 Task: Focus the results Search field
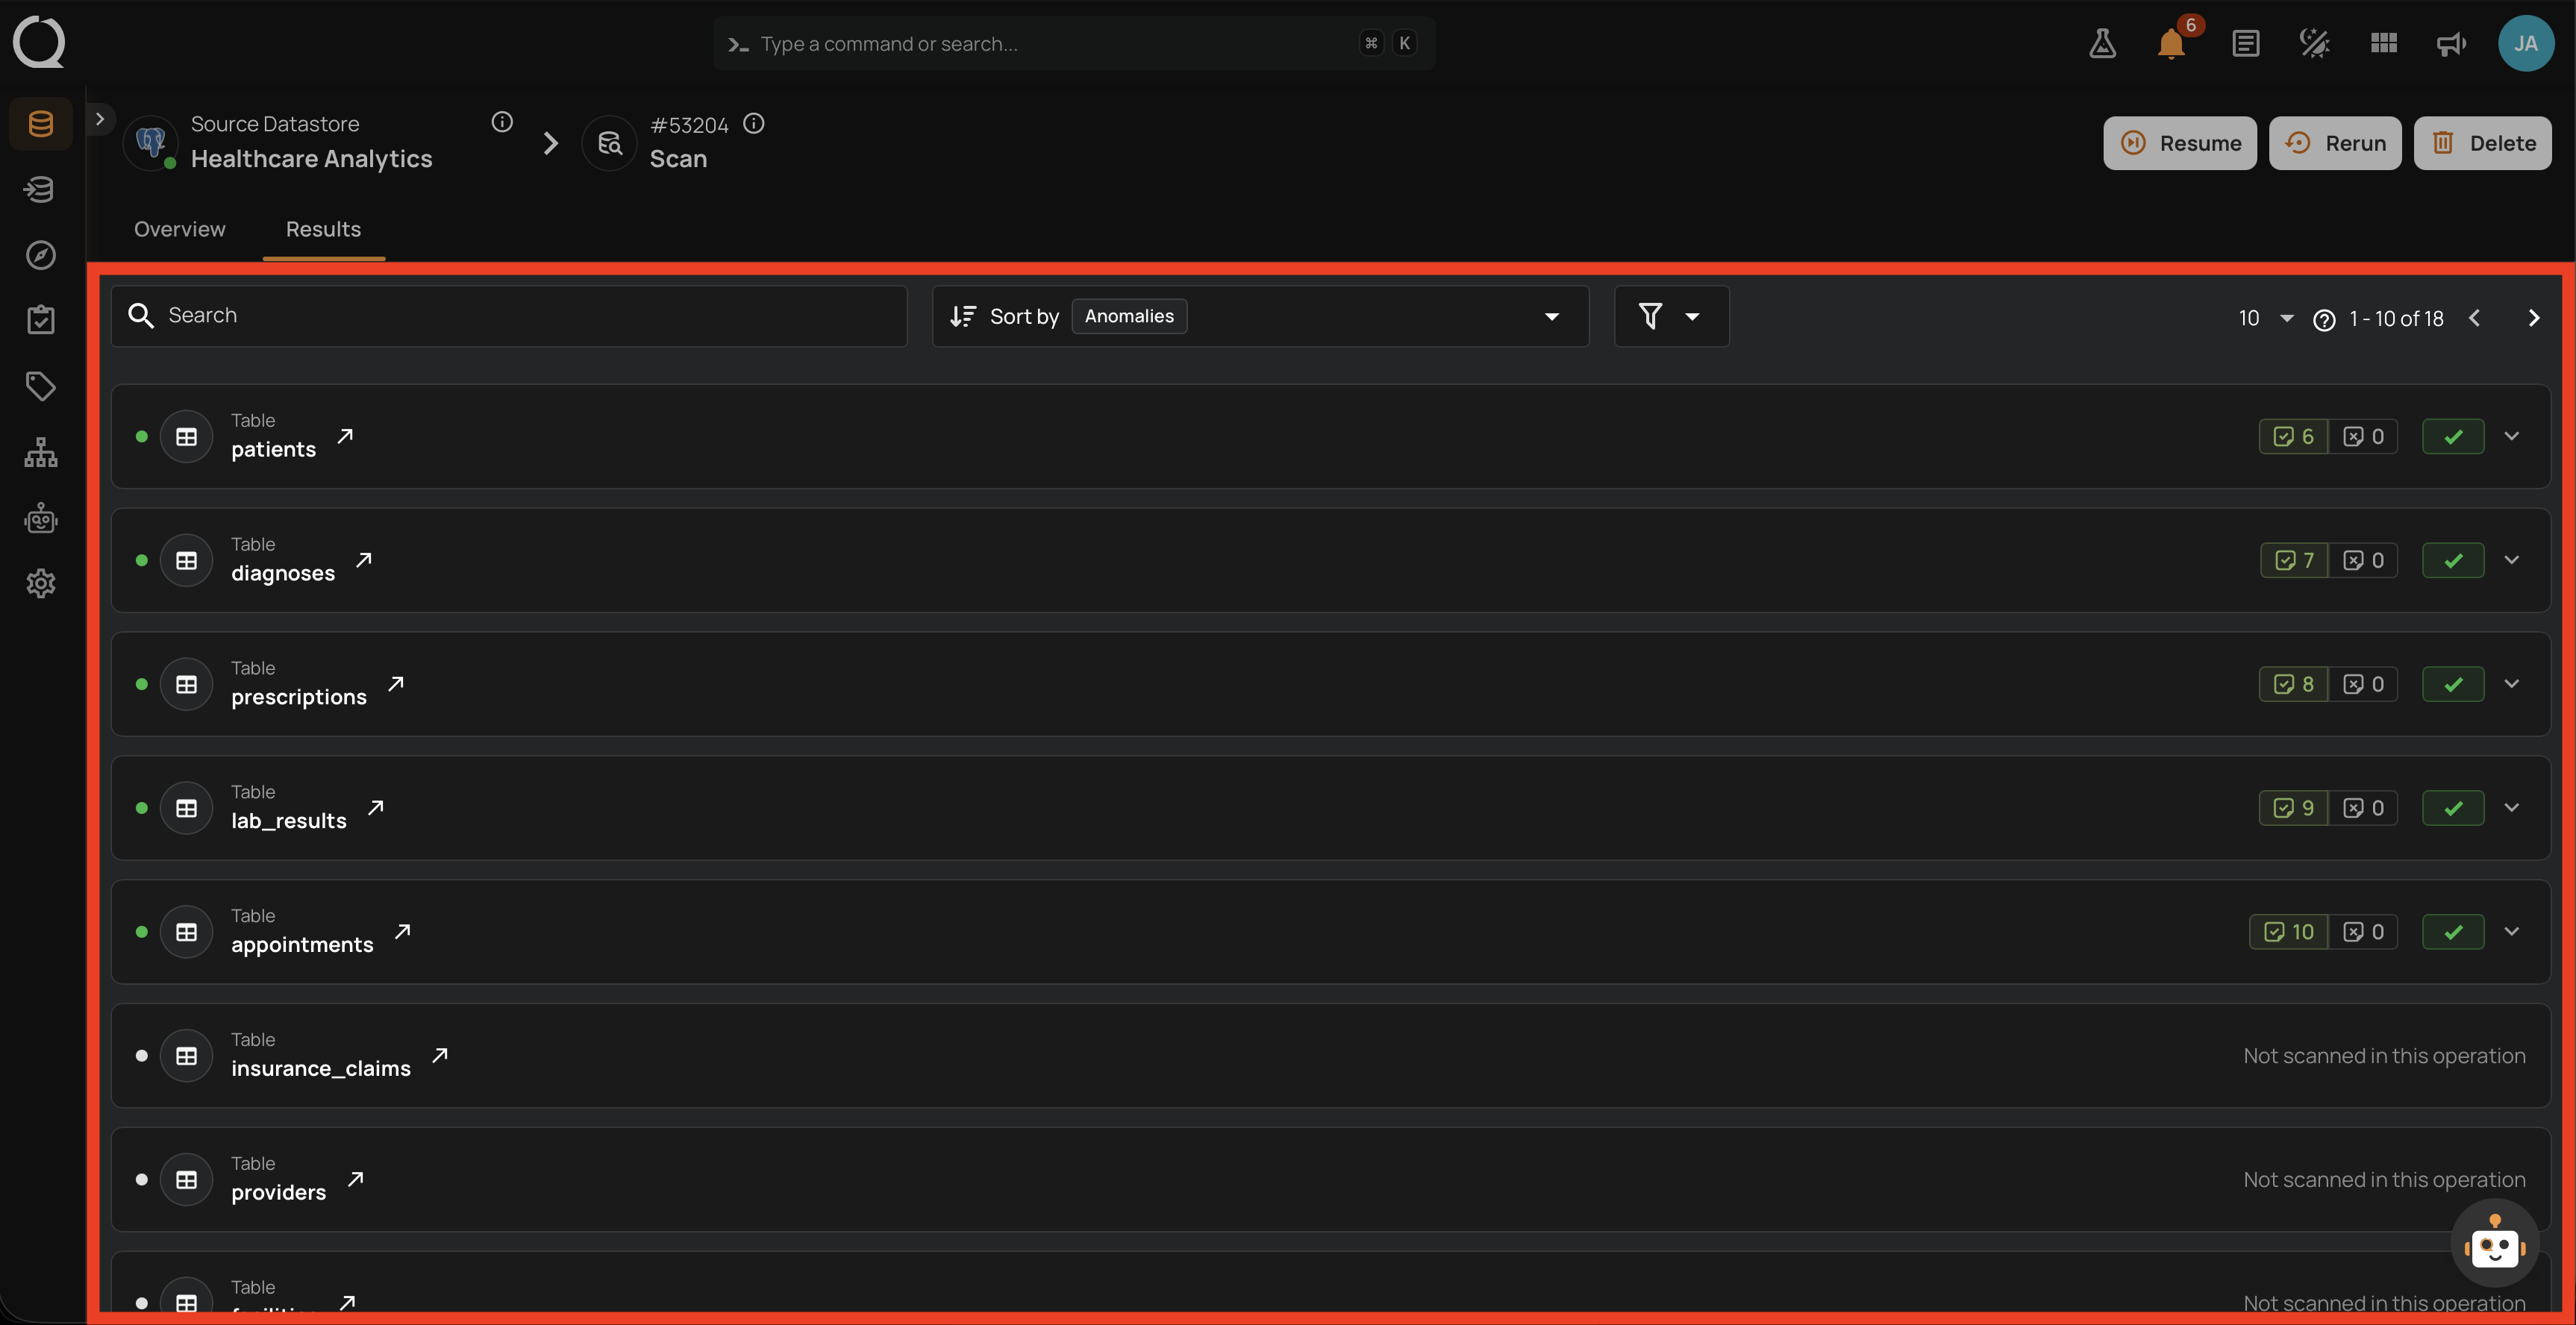coord(509,316)
